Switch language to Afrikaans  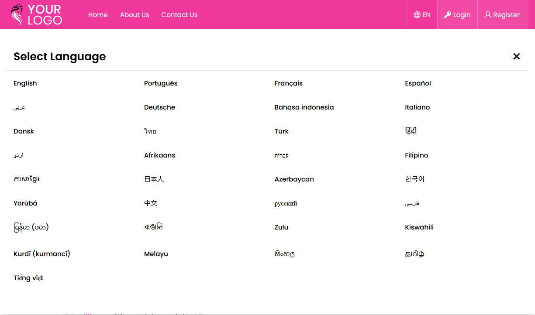coord(160,155)
